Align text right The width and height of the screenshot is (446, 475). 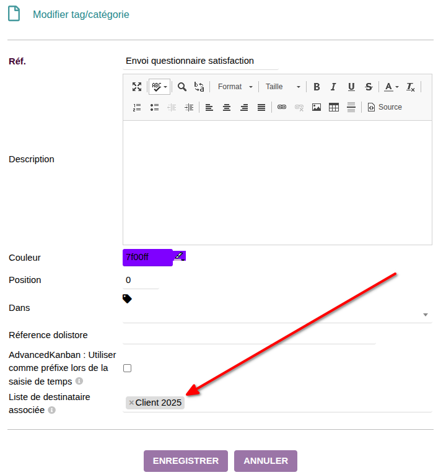click(x=244, y=107)
